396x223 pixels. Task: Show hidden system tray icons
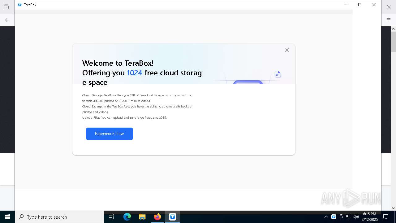pyautogui.click(x=326, y=217)
